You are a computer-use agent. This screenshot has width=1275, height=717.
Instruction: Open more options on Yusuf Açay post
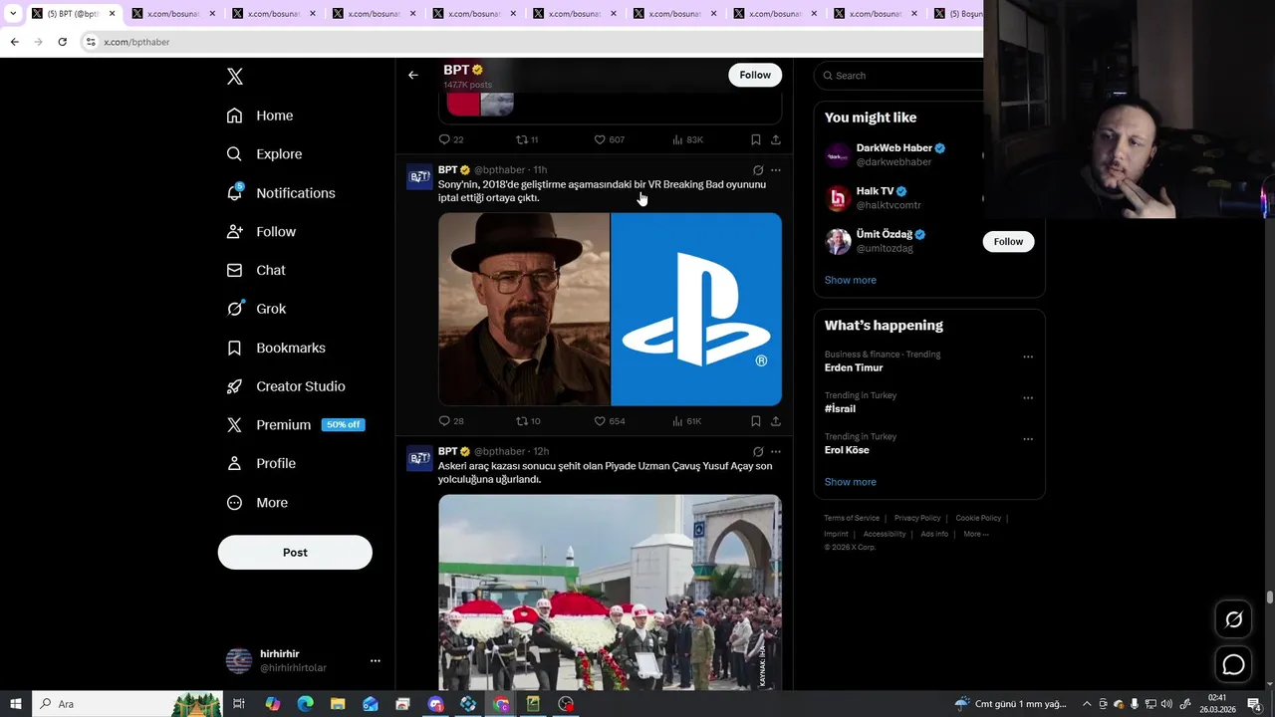(x=776, y=452)
